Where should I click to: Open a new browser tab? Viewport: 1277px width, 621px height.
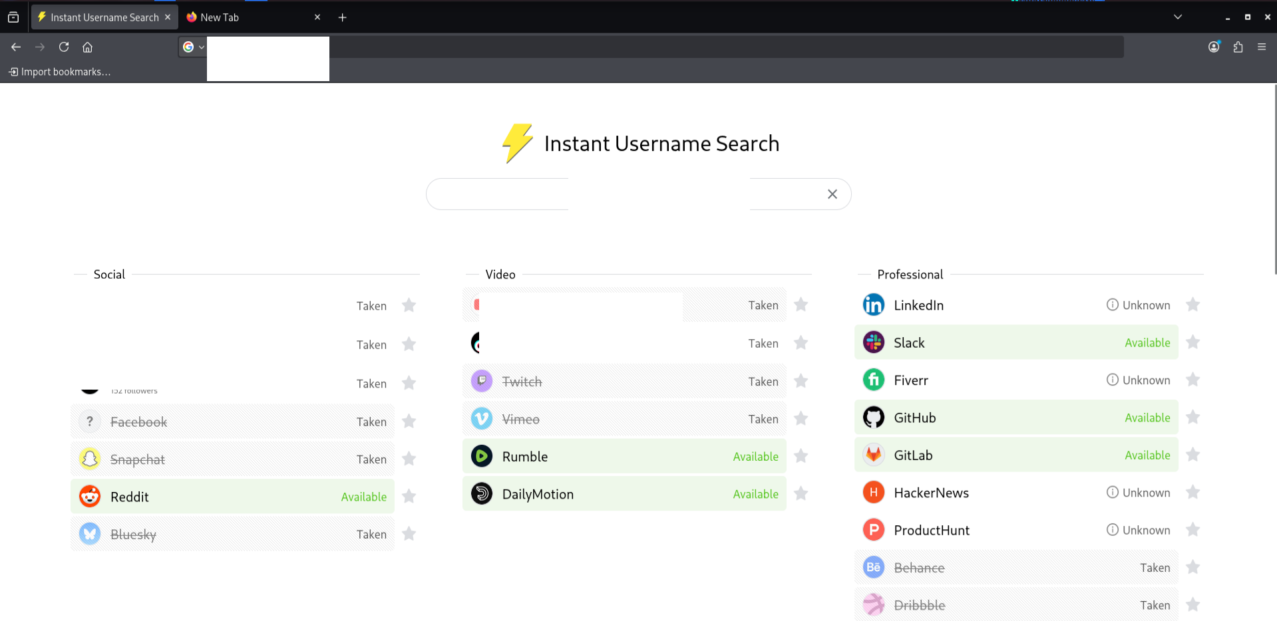[342, 17]
